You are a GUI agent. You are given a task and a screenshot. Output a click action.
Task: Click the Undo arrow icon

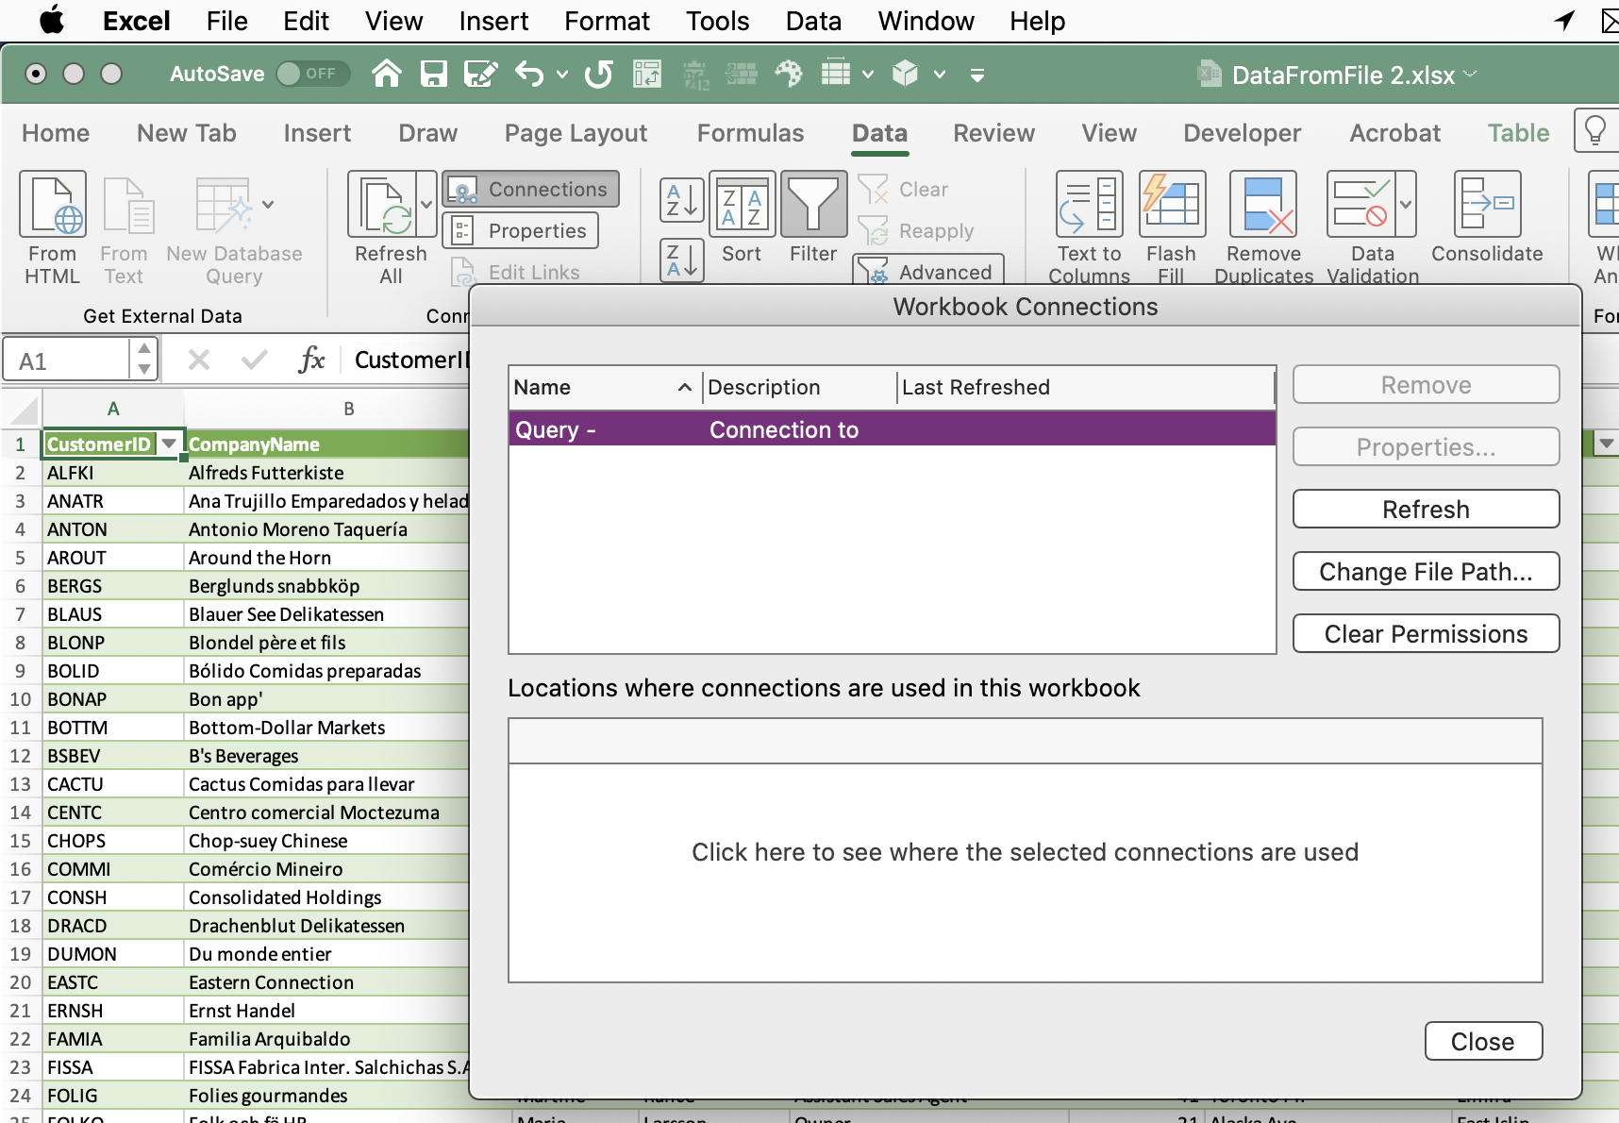tap(529, 74)
